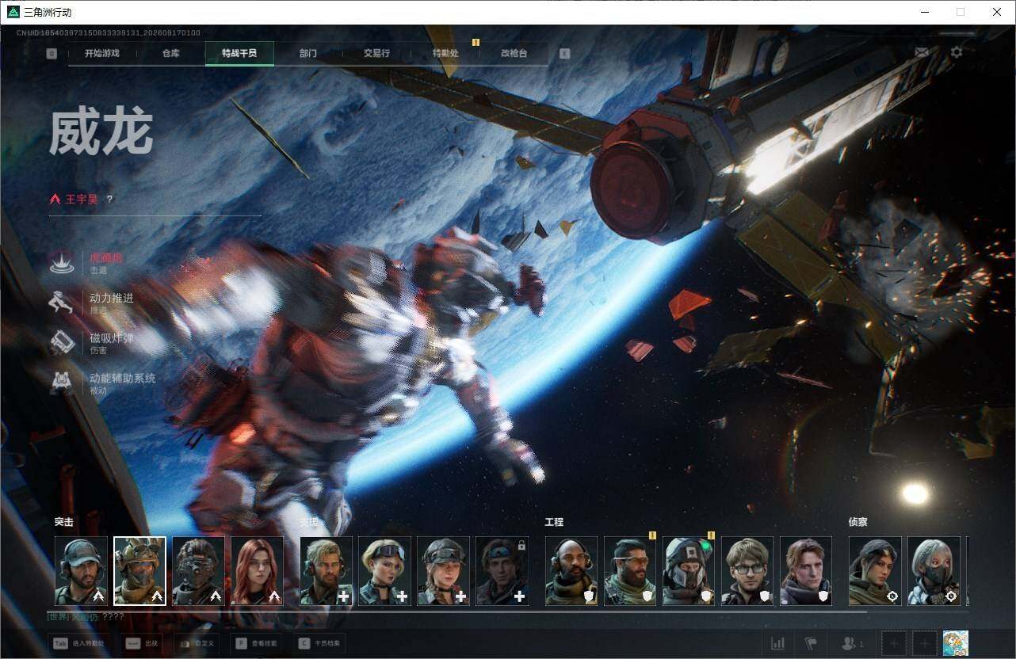The height and width of the screenshot is (659, 1016).
Task: Select the 工程 operator with curly hair and glasses
Action: point(747,571)
